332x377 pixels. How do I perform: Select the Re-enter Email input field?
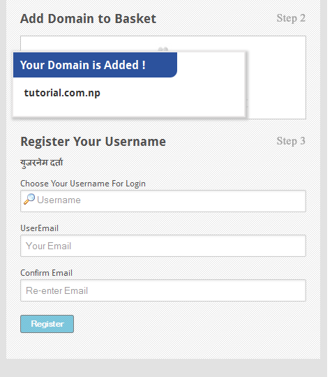pos(163,290)
